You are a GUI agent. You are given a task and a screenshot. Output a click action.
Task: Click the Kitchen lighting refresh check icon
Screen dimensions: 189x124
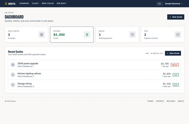(x=13, y=75)
